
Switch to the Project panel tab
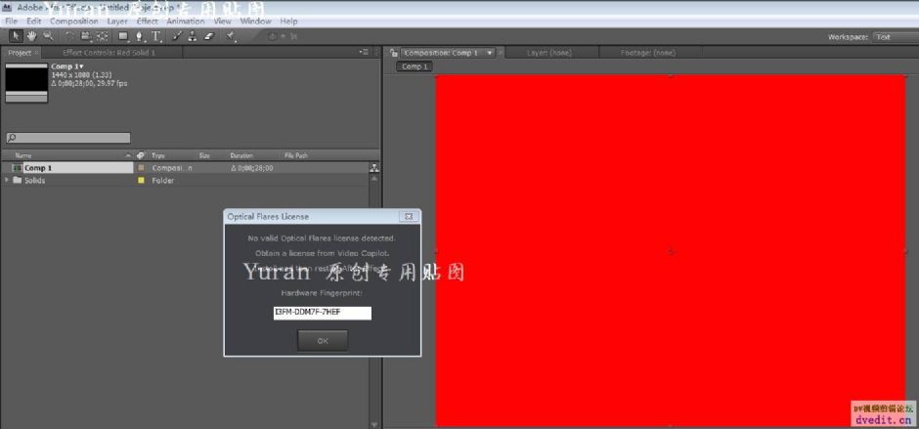coord(20,53)
